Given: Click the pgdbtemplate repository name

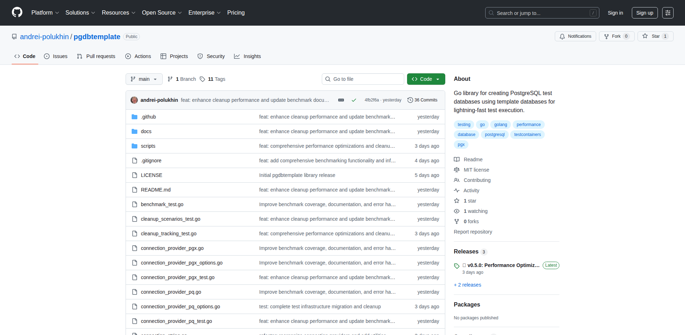Looking at the screenshot, I should pyautogui.click(x=97, y=37).
